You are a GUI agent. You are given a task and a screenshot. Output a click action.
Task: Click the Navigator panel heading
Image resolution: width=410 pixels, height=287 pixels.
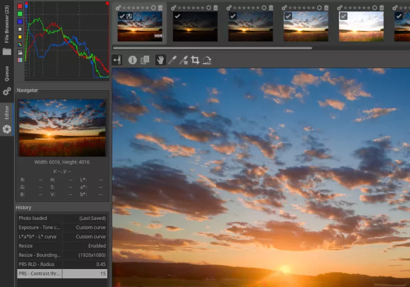click(x=27, y=90)
